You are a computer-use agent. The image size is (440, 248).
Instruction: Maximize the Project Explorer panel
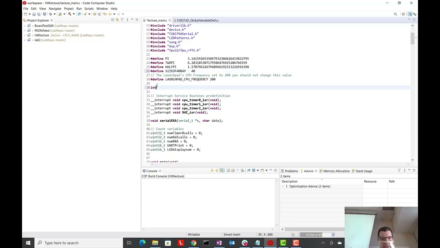tap(137, 20)
